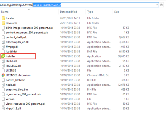Click the Application type cell for installer
Viewport: 166px width, 116px height.
click(94, 56)
